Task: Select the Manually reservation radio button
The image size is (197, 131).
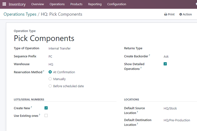Action: pos(50,79)
